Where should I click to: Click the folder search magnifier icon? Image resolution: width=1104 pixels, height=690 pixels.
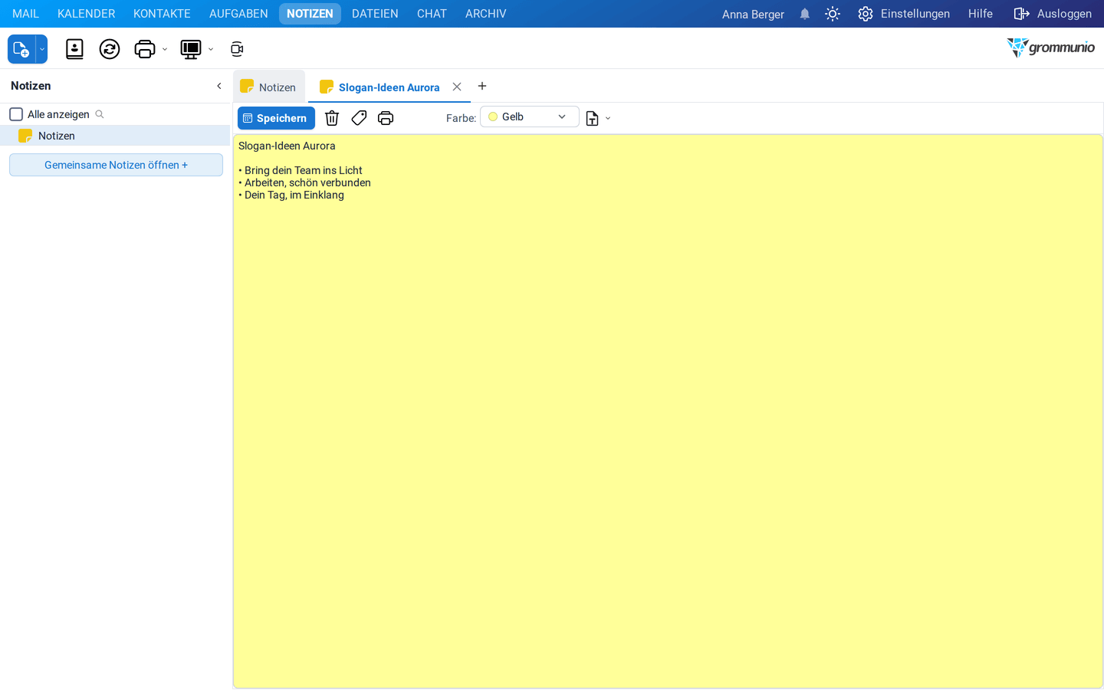100,114
